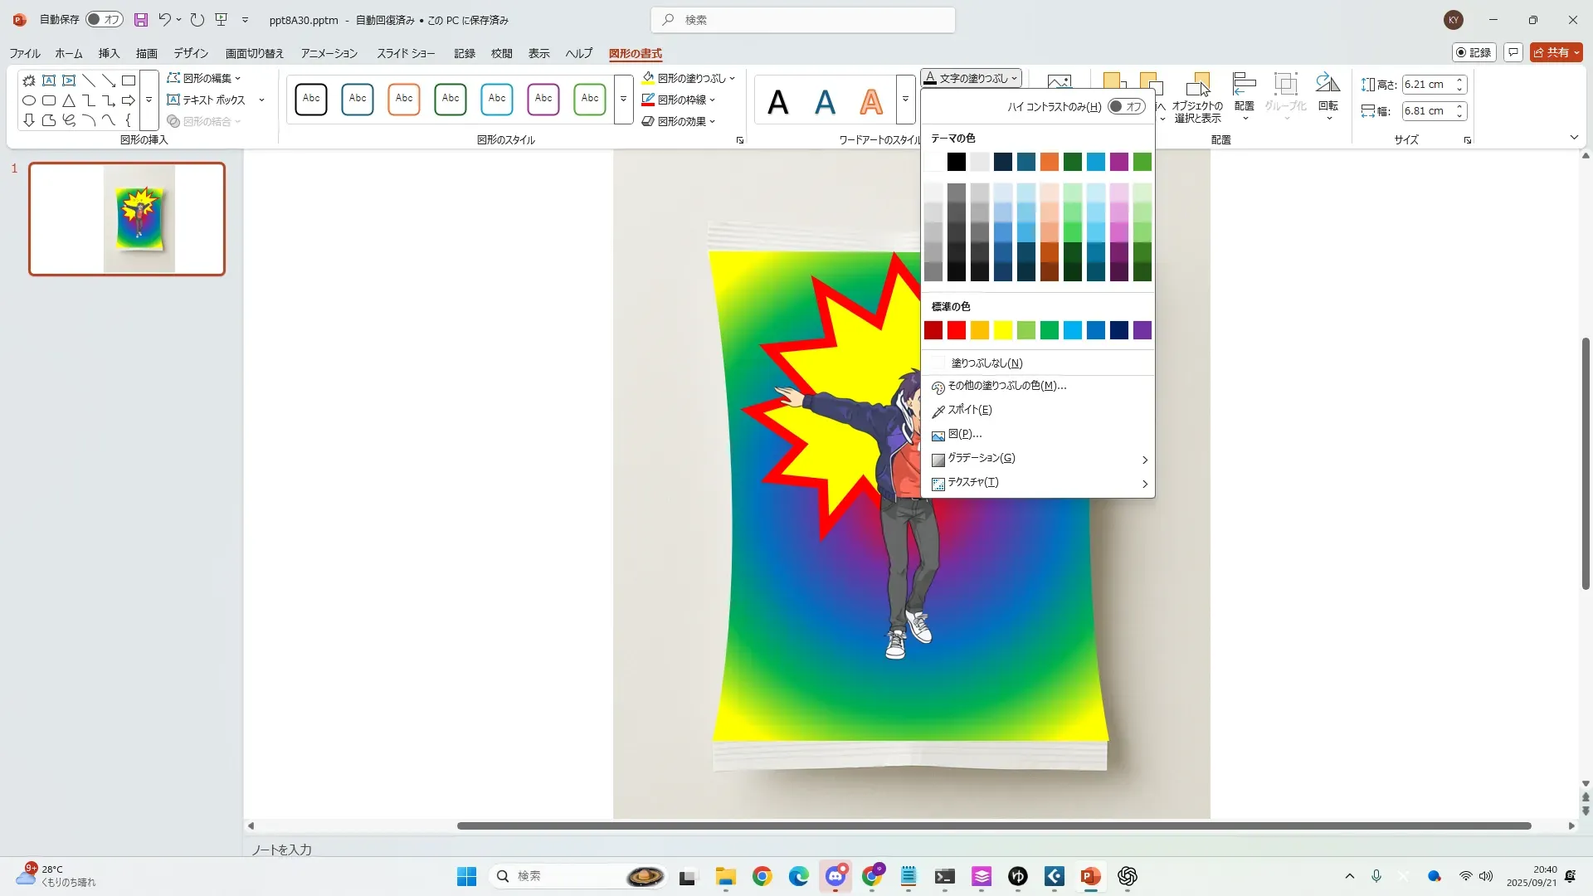Click the Undo arrow icon
Image resolution: width=1593 pixels, height=896 pixels.
pyautogui.click(x=164, y=20)
